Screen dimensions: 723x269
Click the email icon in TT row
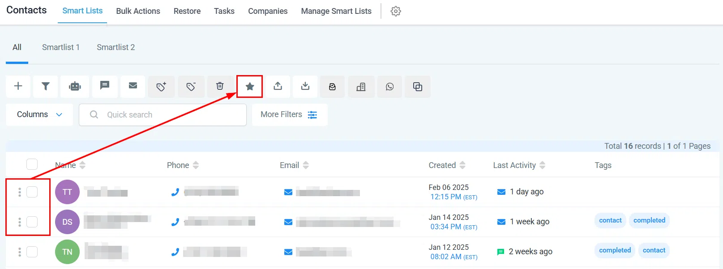click(288, 192)
